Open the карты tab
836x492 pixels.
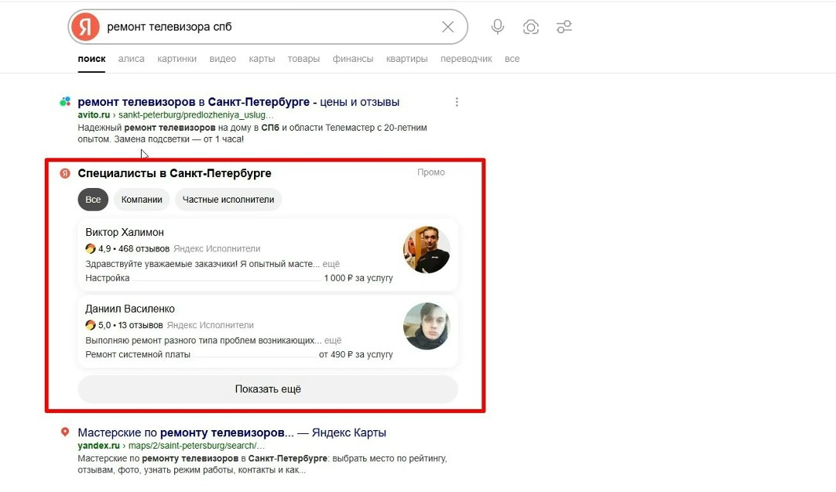262,59
